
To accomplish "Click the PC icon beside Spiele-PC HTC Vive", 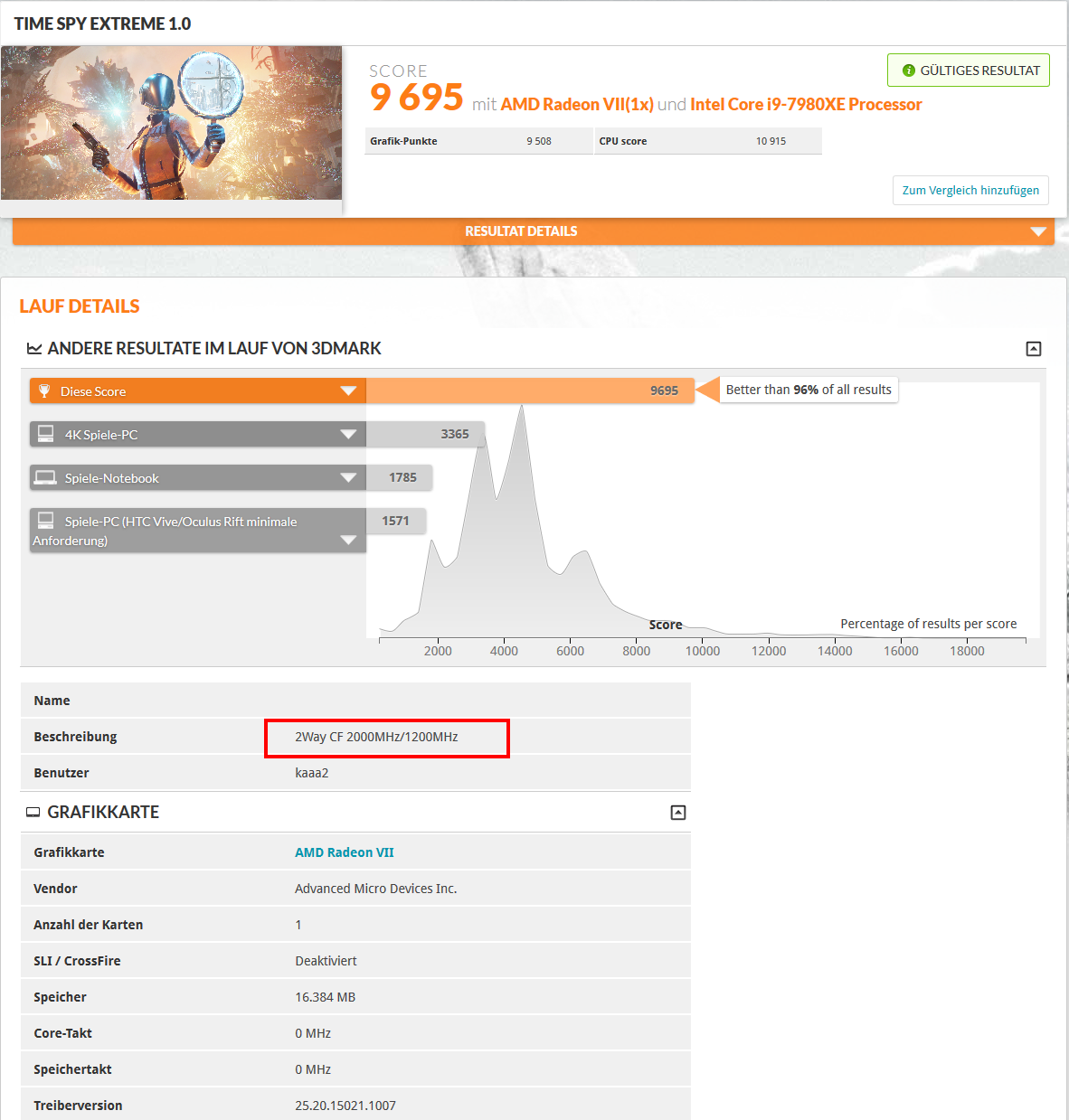I will point(45,520).
